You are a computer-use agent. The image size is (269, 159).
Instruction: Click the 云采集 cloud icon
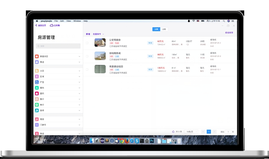click(51, 26)
